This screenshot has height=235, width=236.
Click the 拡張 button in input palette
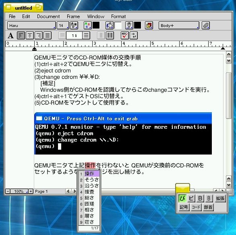pyautogui.click(x=220, y=198)
